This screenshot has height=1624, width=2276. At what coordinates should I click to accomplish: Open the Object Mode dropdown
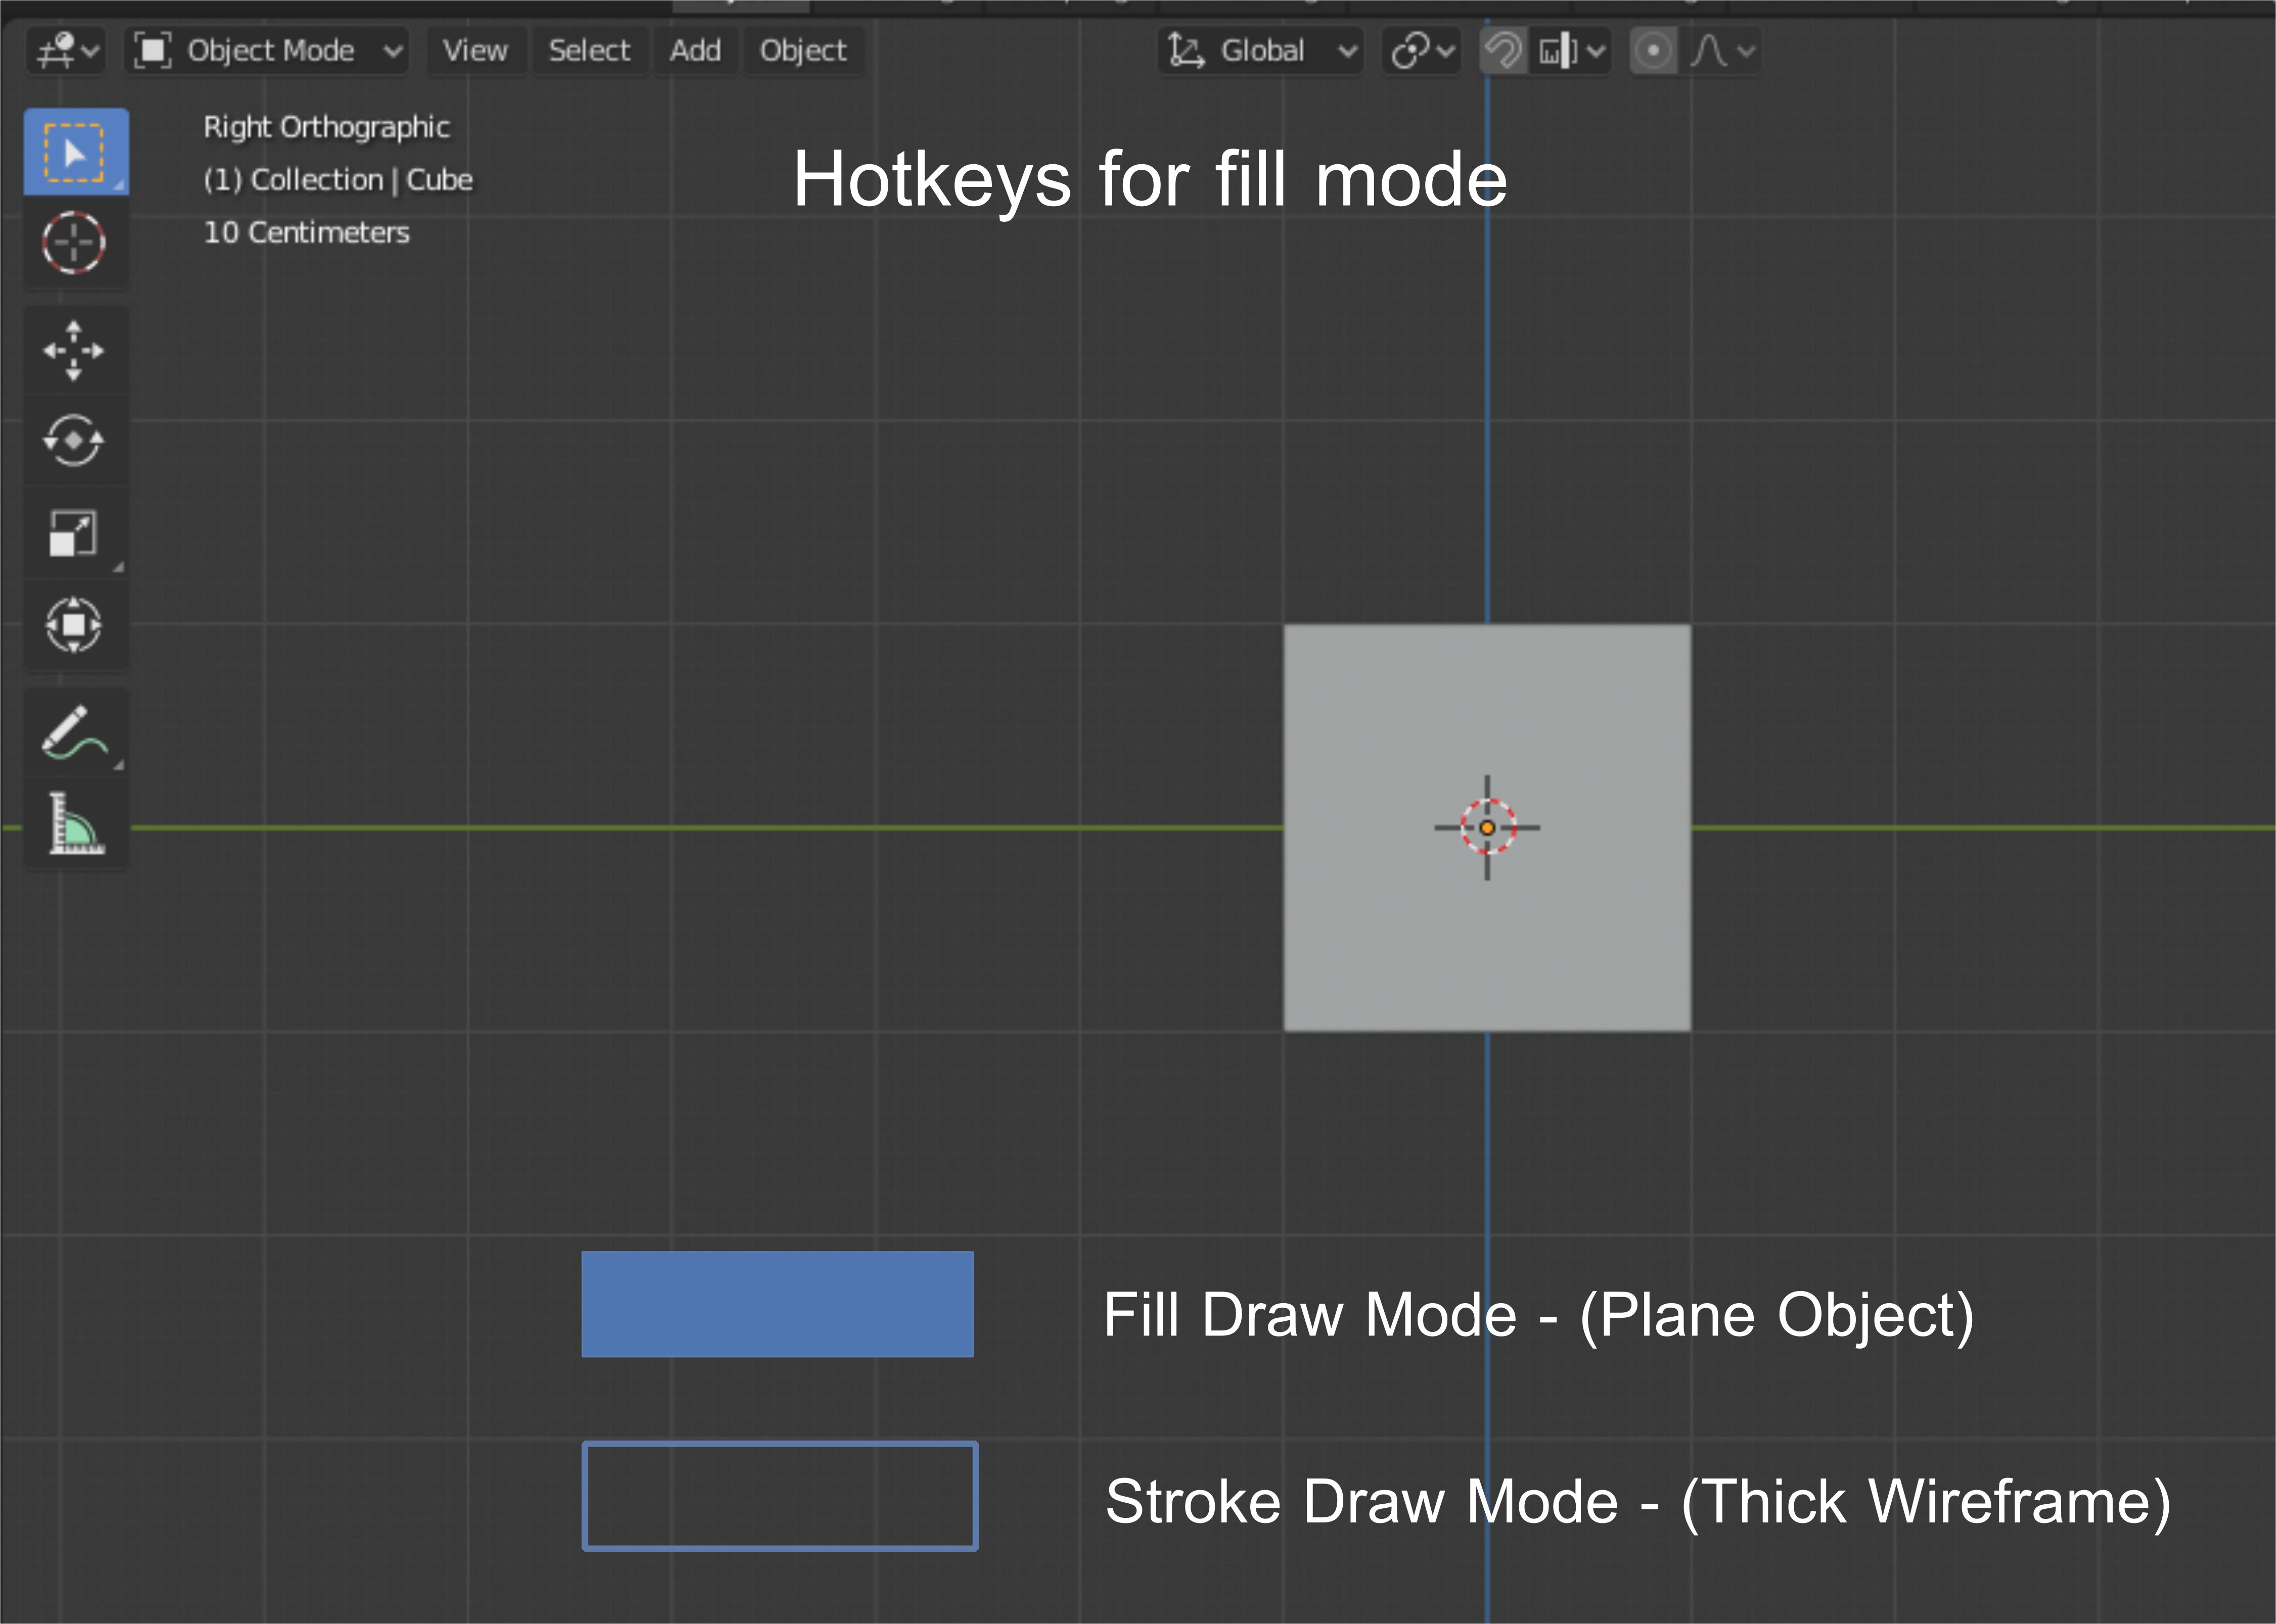(267, 50)
